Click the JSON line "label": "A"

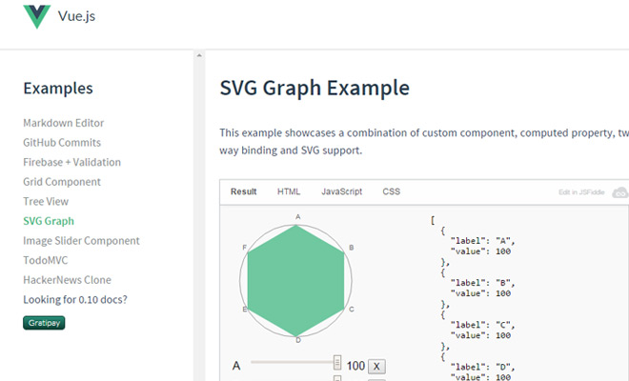coord(482,241)
